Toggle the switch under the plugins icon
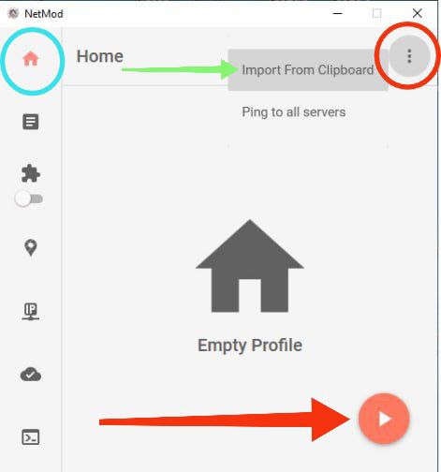The height and width of the screenshot is (472, 441). click(29, 199)
